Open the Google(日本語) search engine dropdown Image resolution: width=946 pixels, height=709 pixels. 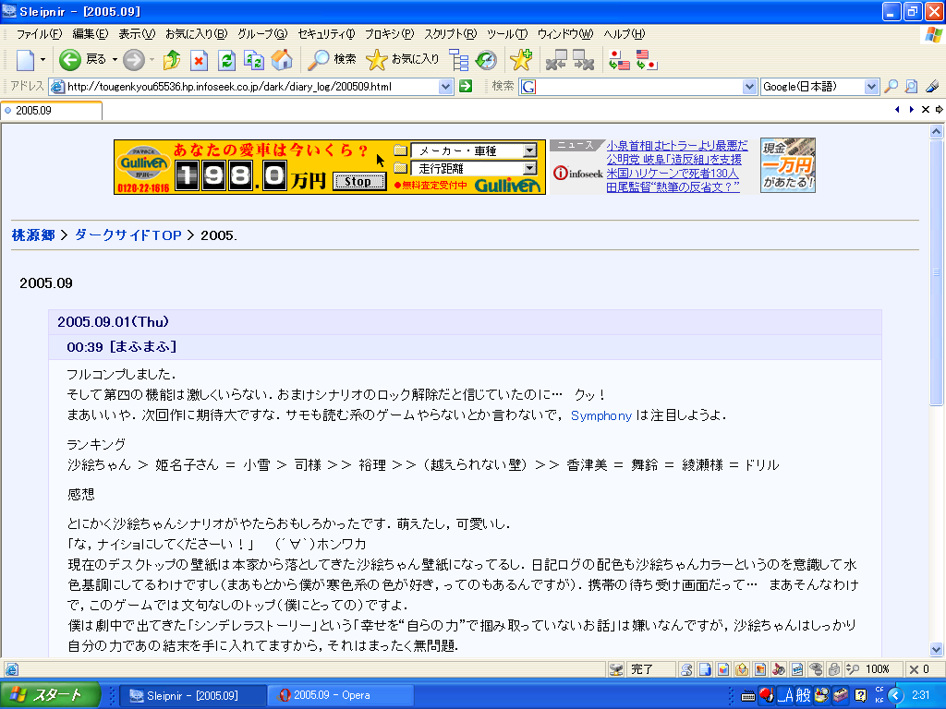pyautogui.click(x=871, y=87)
